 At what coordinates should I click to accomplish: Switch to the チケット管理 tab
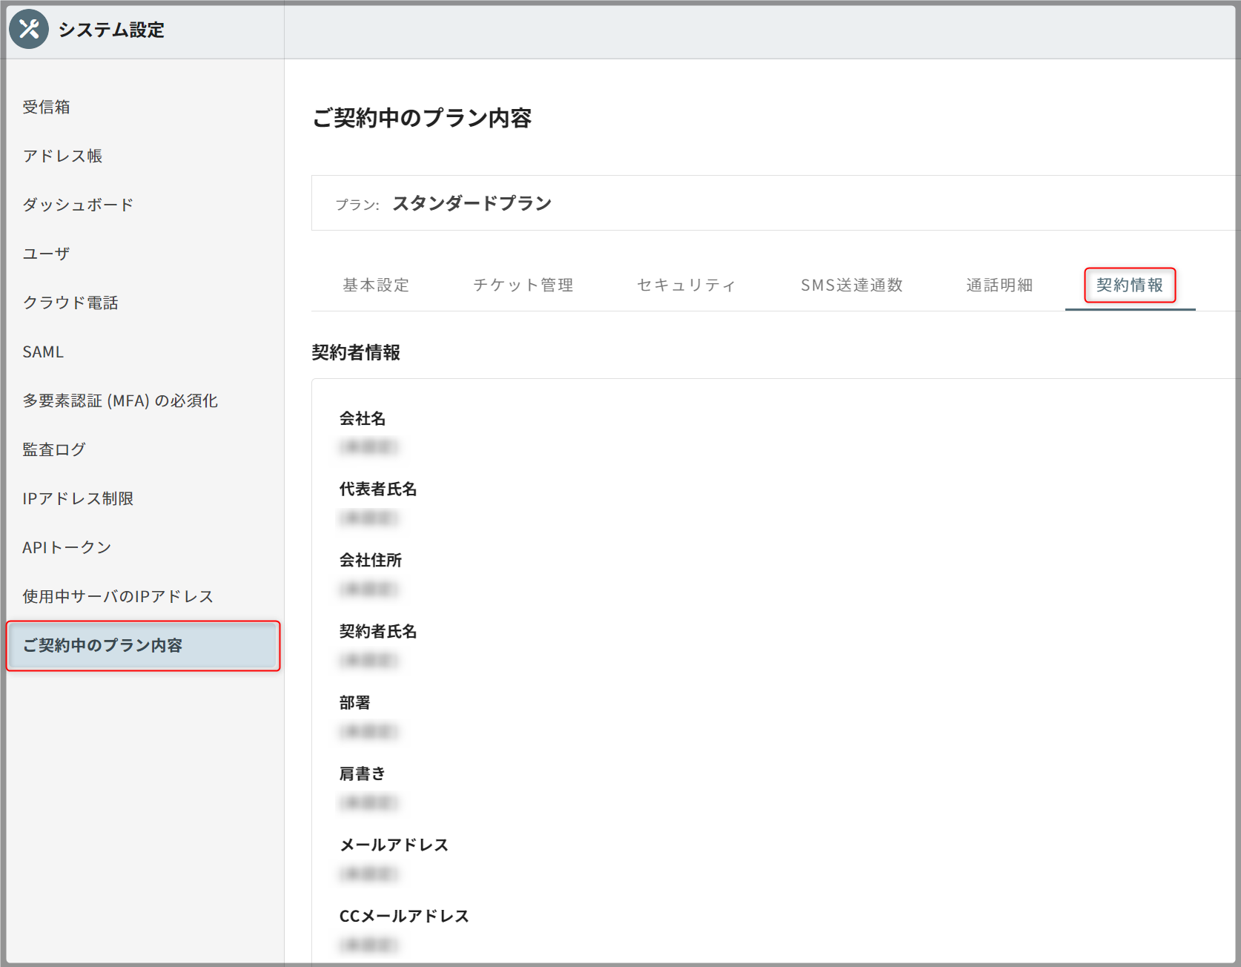coord(523,285)
